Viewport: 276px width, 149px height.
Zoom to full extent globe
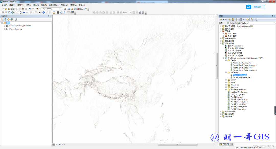pyautogui.click(x=13, y=13)
